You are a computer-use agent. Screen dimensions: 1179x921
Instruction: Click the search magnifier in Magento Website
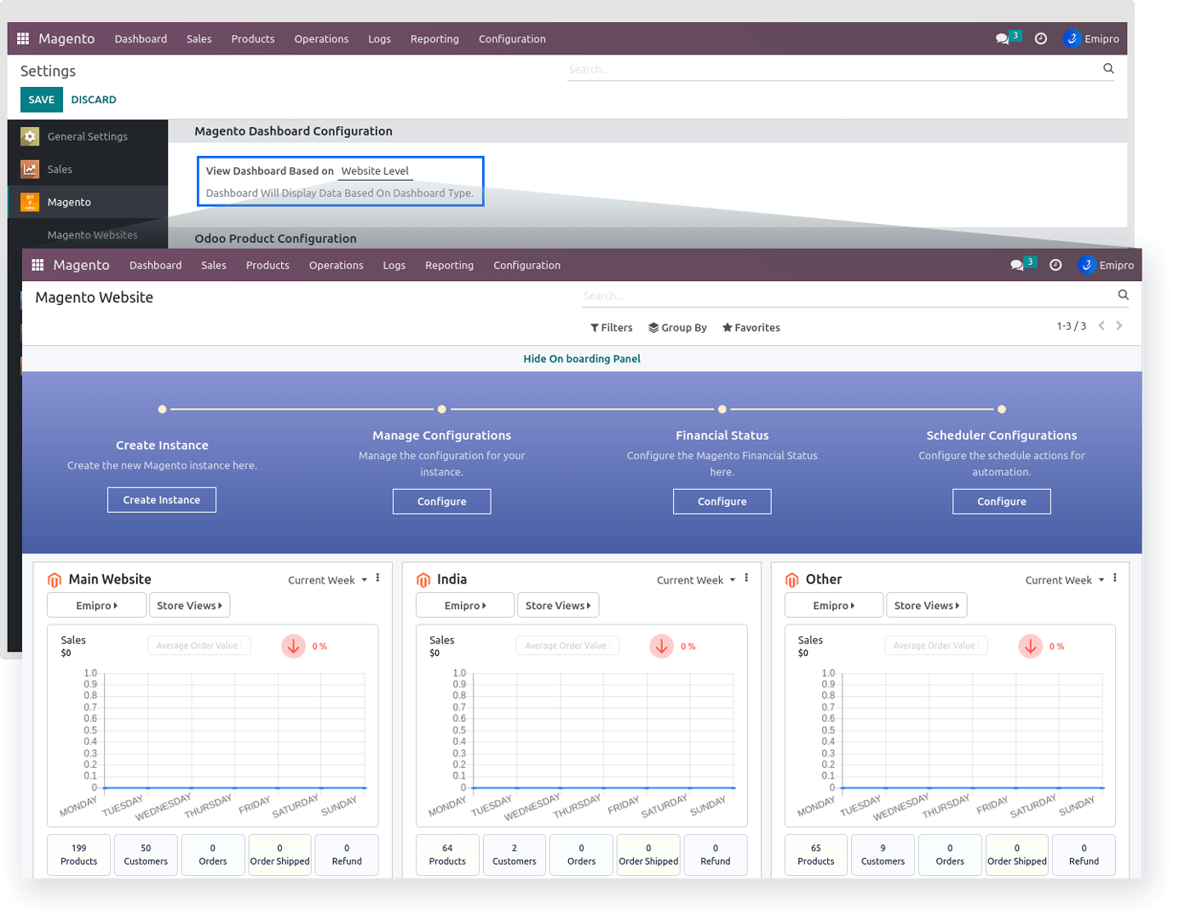coord(1123,295)
